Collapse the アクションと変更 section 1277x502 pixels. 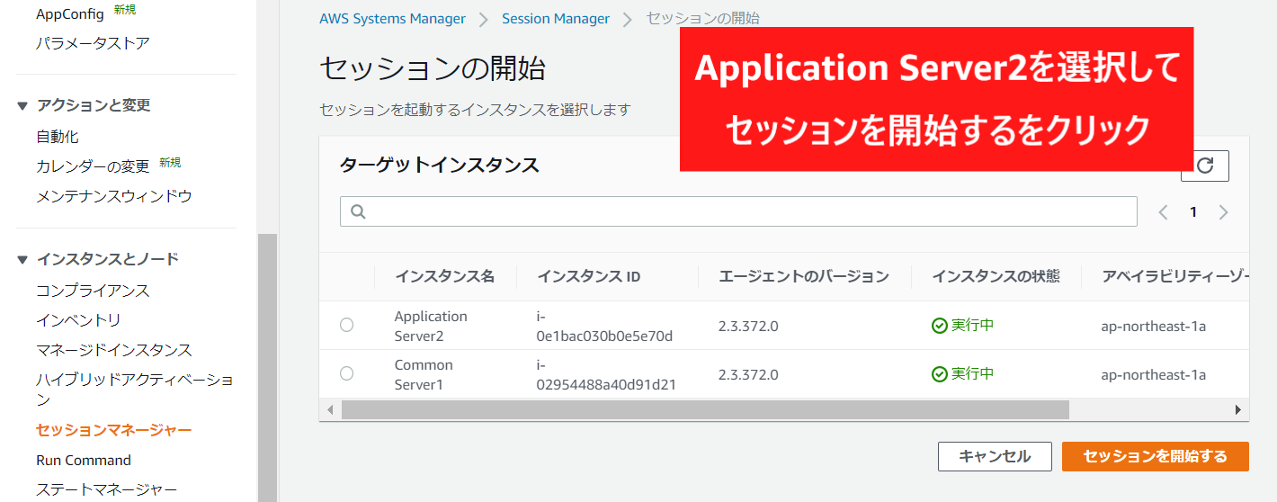[x=22, y=105]
